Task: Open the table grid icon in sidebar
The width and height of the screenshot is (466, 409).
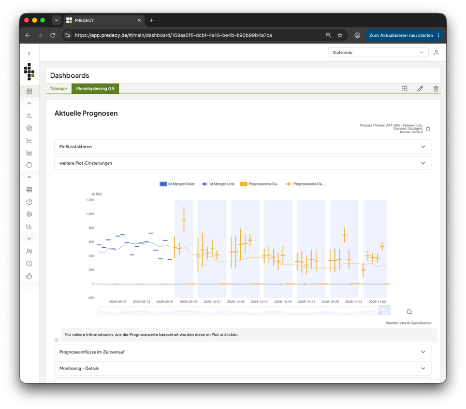Action: 29,190
